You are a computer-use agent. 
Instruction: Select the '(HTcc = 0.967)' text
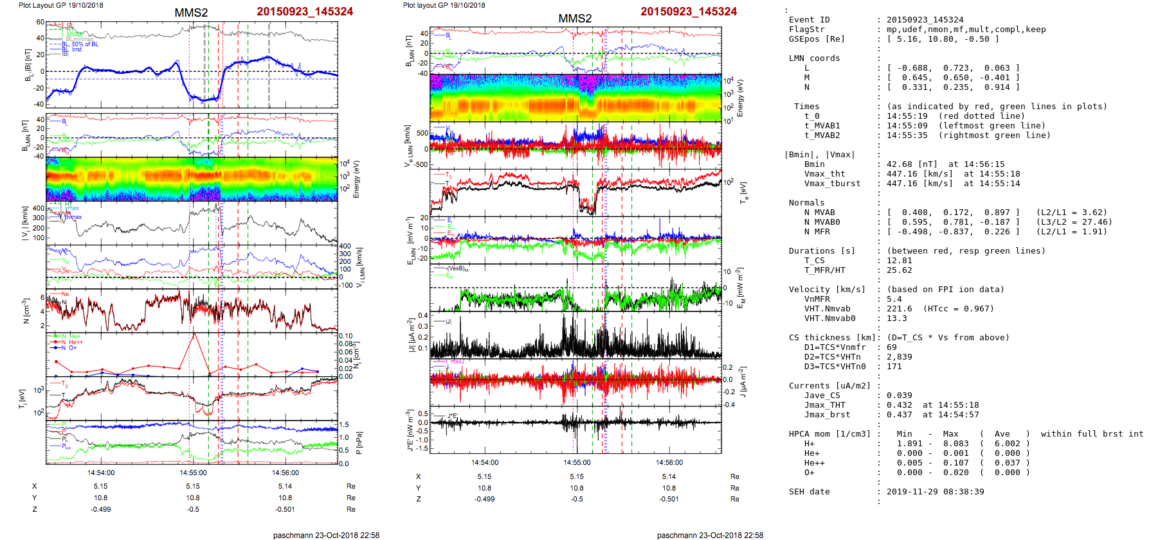click(x=959, y=309)
